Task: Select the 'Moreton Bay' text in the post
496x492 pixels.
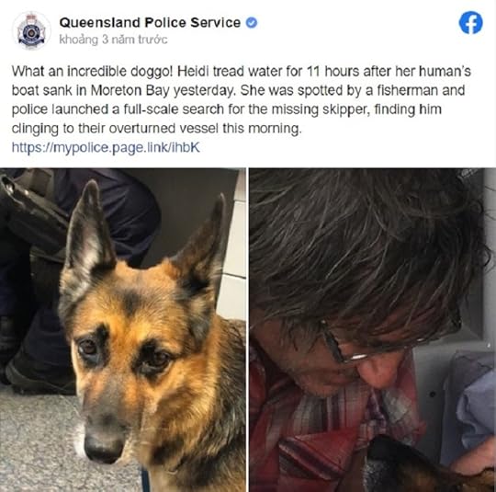Action: (130, 91)
